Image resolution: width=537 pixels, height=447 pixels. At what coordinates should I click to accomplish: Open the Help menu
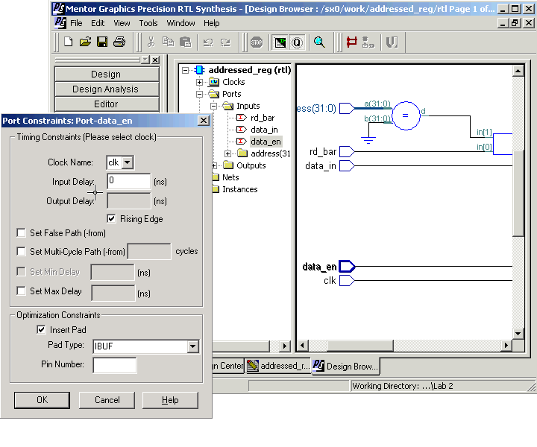tap(211, 23)
